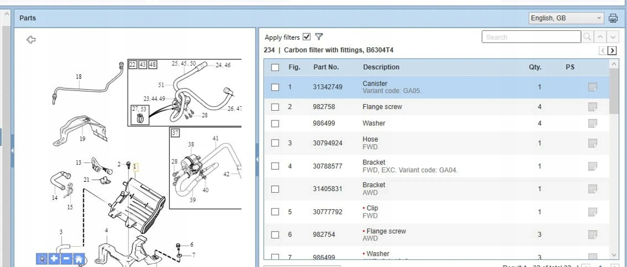Image resolution: width=627 pixels, height=267 pixels.
Task: Click the Canister description text
Action: tap(375, 83)
